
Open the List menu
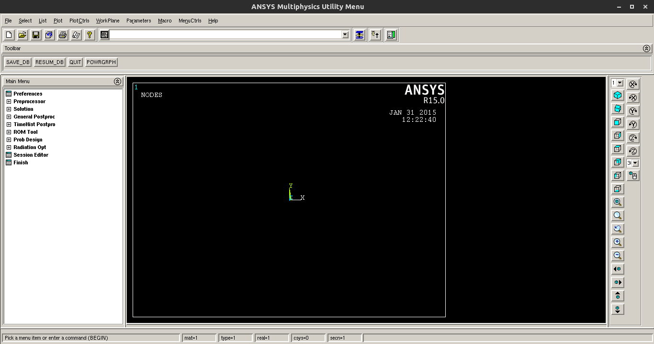43,21
